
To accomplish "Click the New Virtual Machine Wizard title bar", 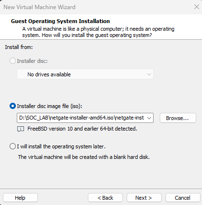I will click(x=96, y=7).
